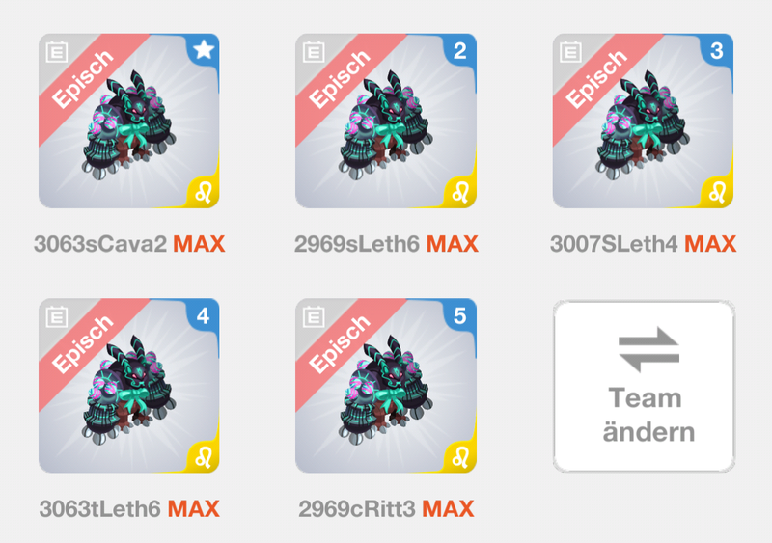Image resolution: width=772 pixels, height=543 pixels.
Task: Open the notes icon on 3063tLeth6 card
Action: [x=57, y=316]
